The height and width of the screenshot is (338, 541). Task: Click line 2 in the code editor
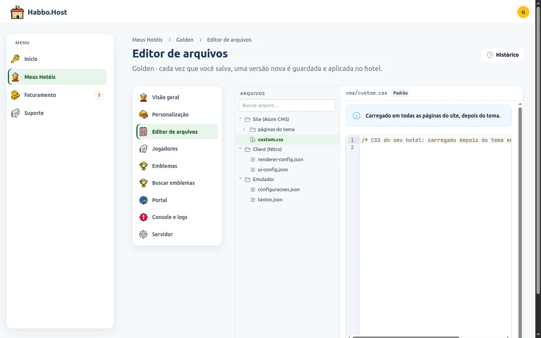pyautogui.click(x=435, y=147)
